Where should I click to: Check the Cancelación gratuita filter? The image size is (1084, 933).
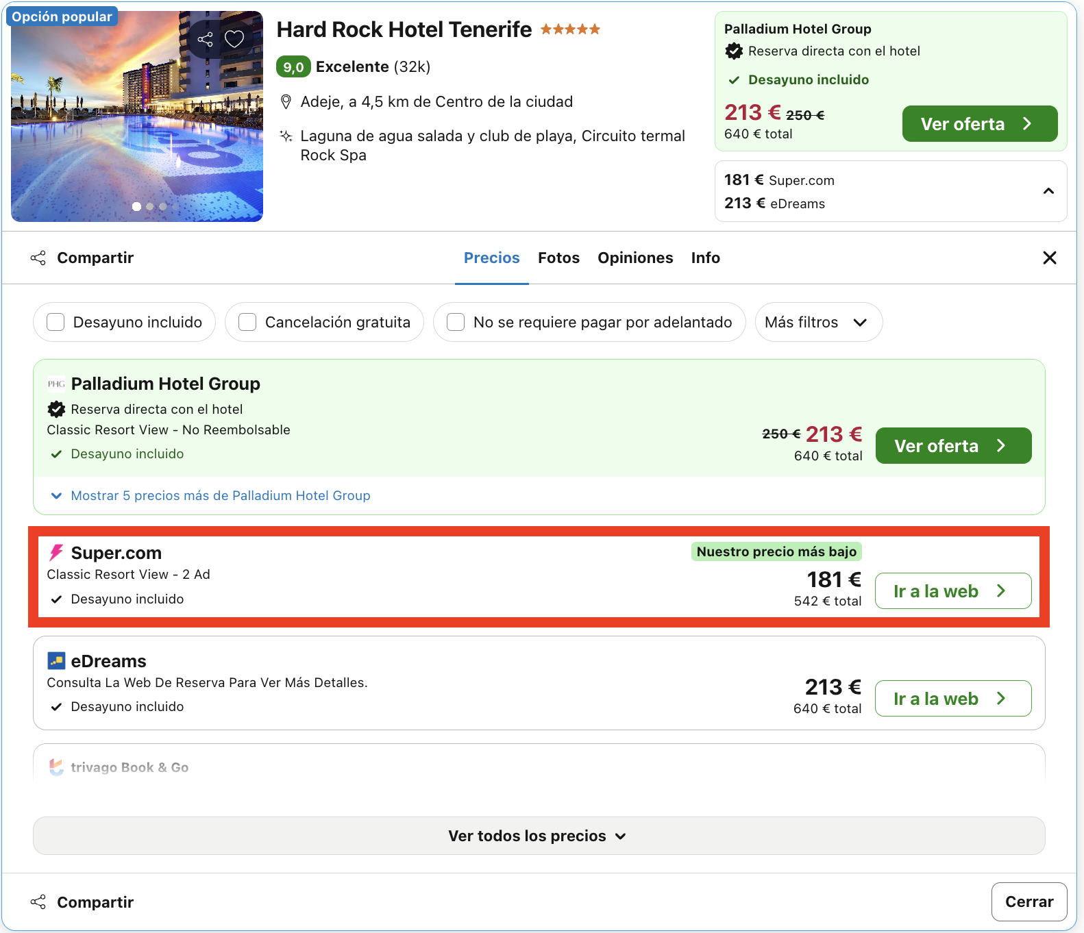[247, 322]
